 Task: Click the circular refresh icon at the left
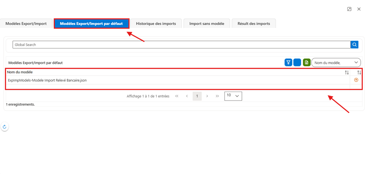click(4, 127)
